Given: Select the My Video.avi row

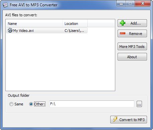Looking at the screenshot, I should 47,31.
